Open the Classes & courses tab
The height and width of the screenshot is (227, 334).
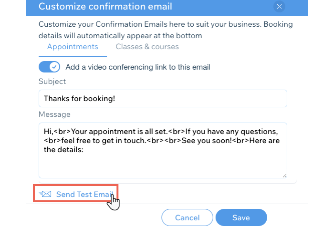tap(147, 47)
